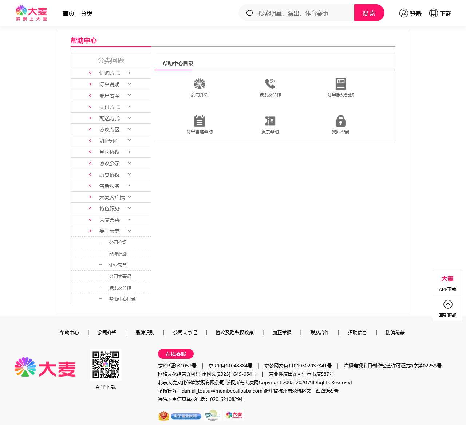This screenshot has height=425, width=466.
Task: Expand the VIP专区 category
Action: click(111, 141)
